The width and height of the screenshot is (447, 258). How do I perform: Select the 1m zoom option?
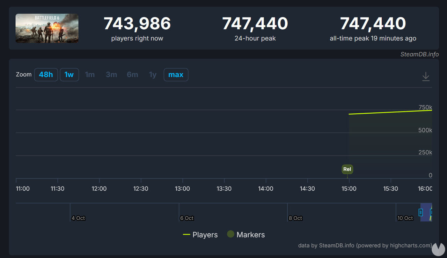coord(90,75)
